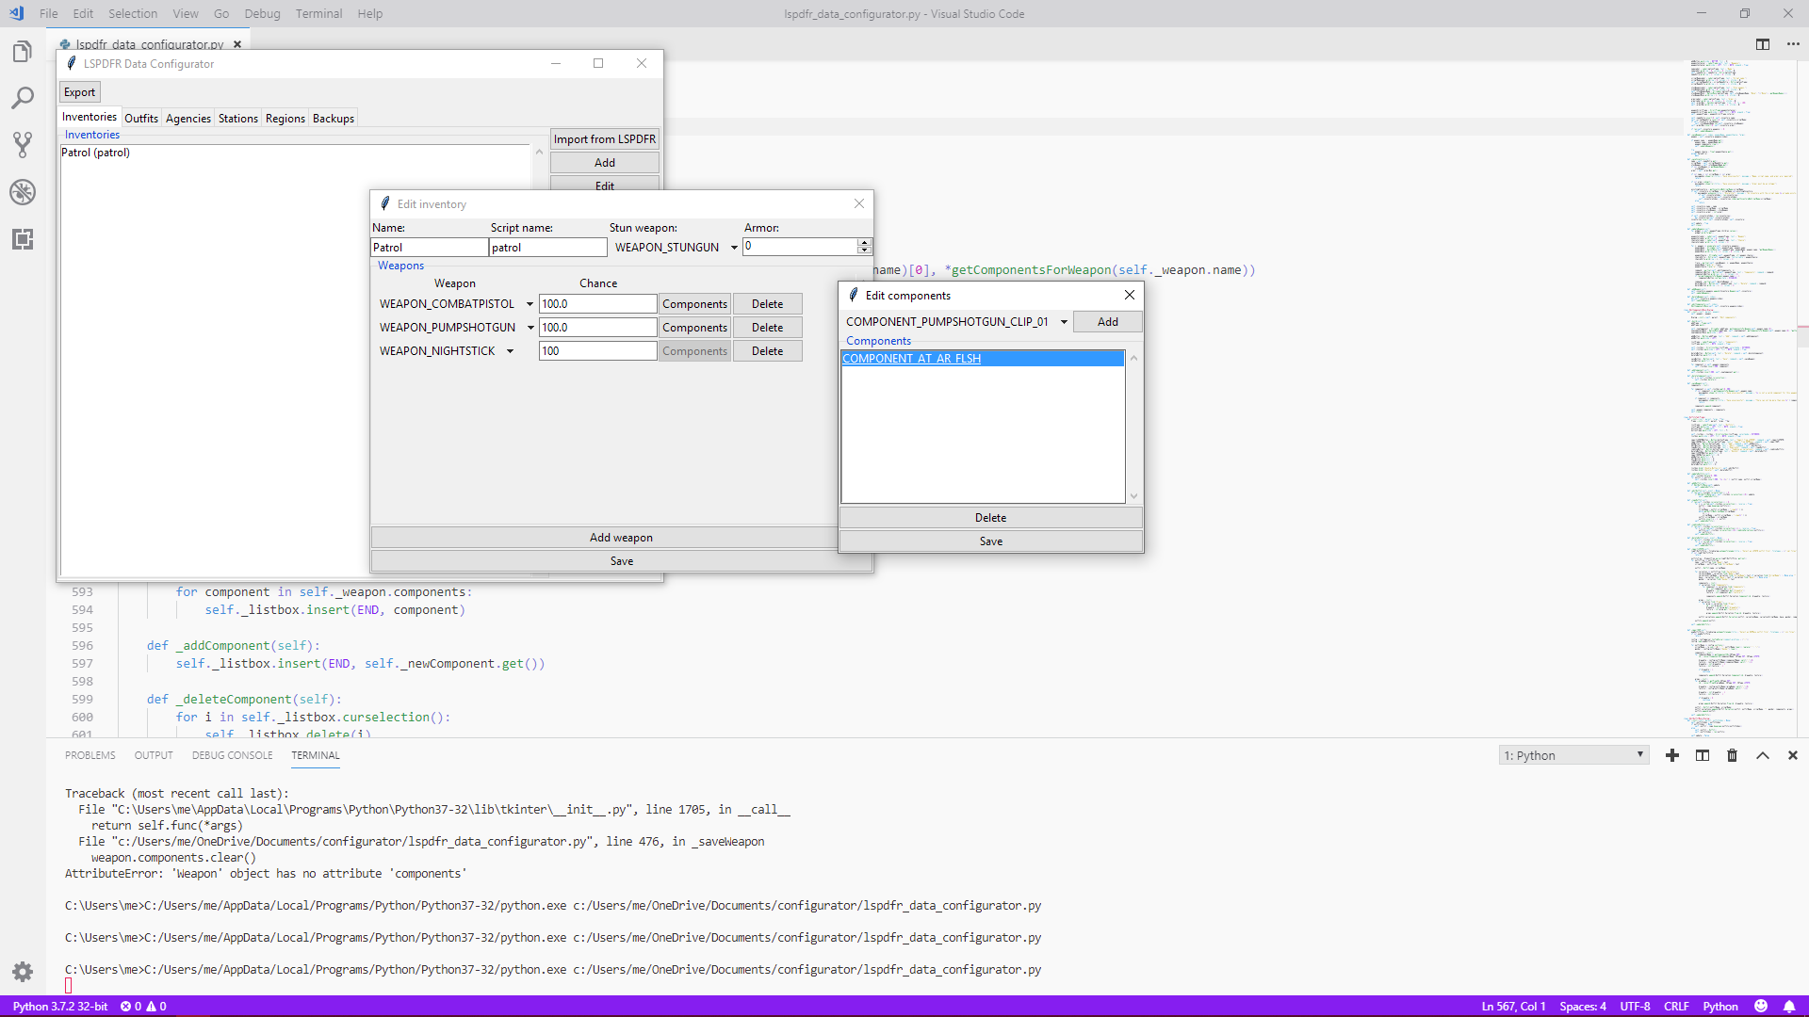The width and height of the screenshot is (1809, 1017).
Task: Click the Add weapon button
Action: (x=621, y=538)
